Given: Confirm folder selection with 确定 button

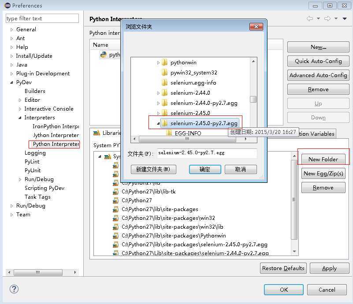Looking at the screenshot, I should point(205,169).
